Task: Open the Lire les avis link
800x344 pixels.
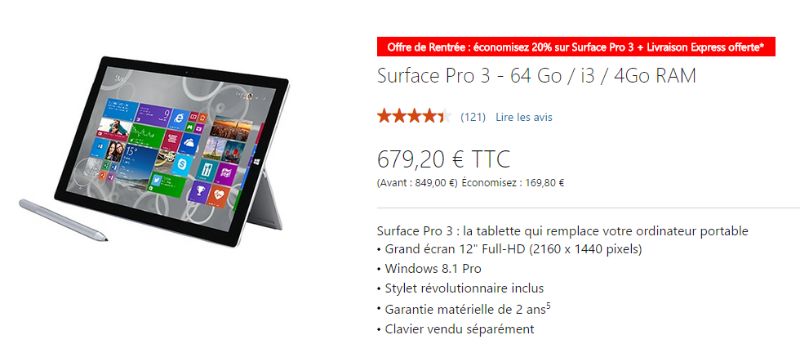Action: pos(524,118)
